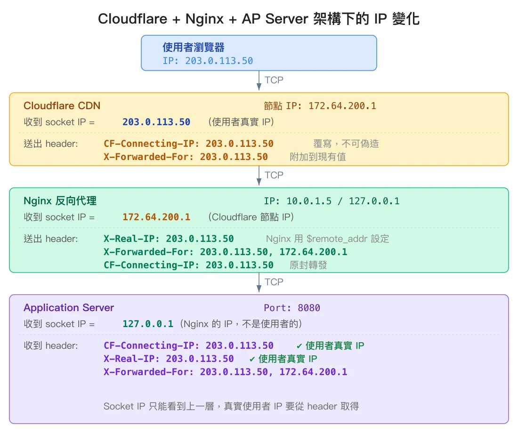Click green "X-Real-IP: 203.0.113.50" in Nginx box
The image size is (518, 433).
(x=169, y=239)
